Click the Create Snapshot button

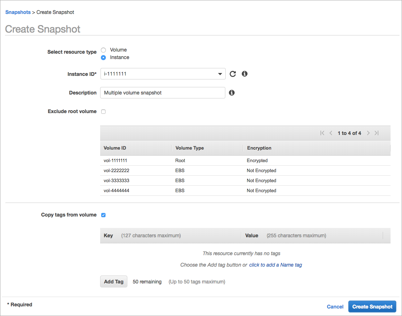click(372, 306)
